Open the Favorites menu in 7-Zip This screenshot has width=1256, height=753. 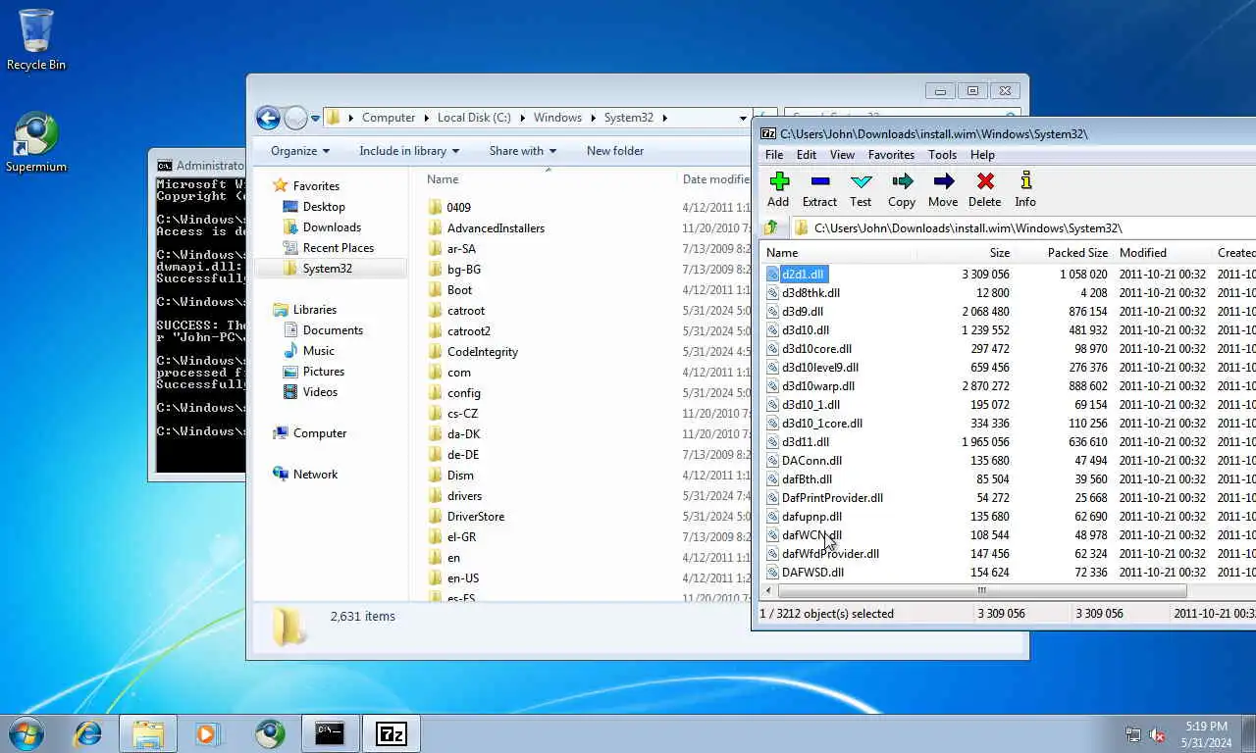point(891,155)
